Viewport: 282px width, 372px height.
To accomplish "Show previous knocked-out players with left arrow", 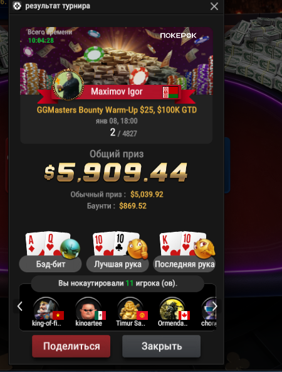I will (x=20, y=306).
